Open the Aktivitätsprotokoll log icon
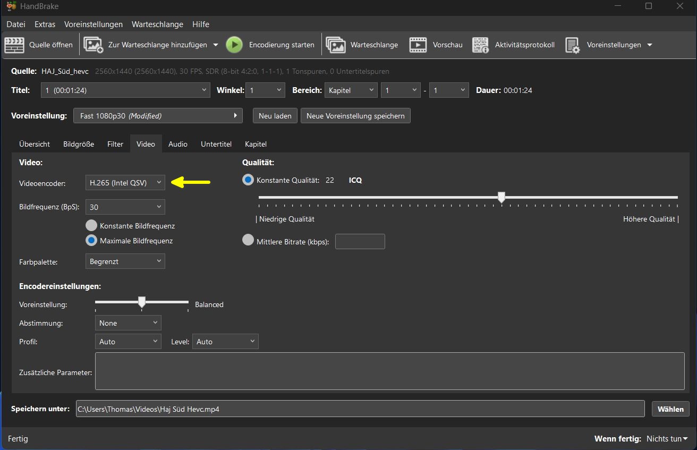The height and width of the screenshot is (450, 697). pyautogui.click(x=481, y=45)
